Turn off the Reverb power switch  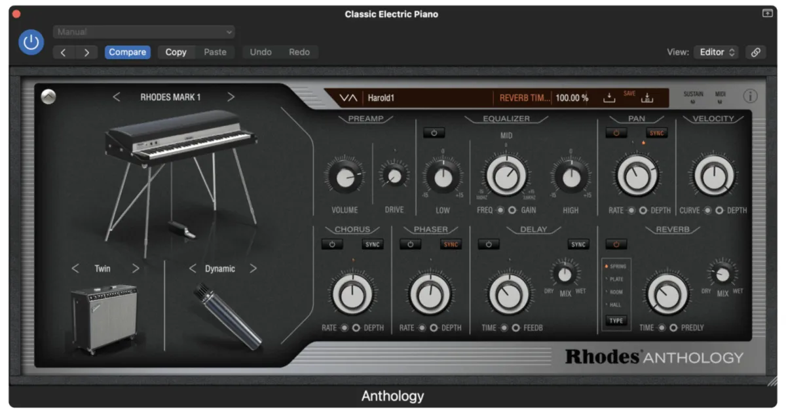[x=616, y=245]
